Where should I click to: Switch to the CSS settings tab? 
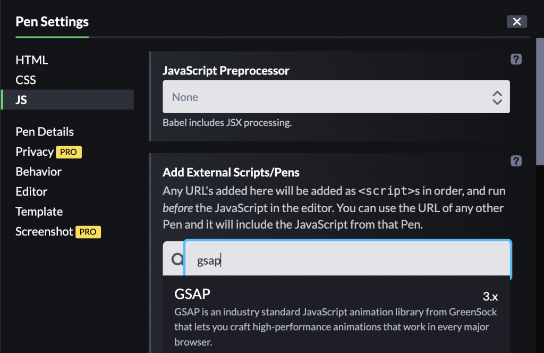(x=26, y=80)
